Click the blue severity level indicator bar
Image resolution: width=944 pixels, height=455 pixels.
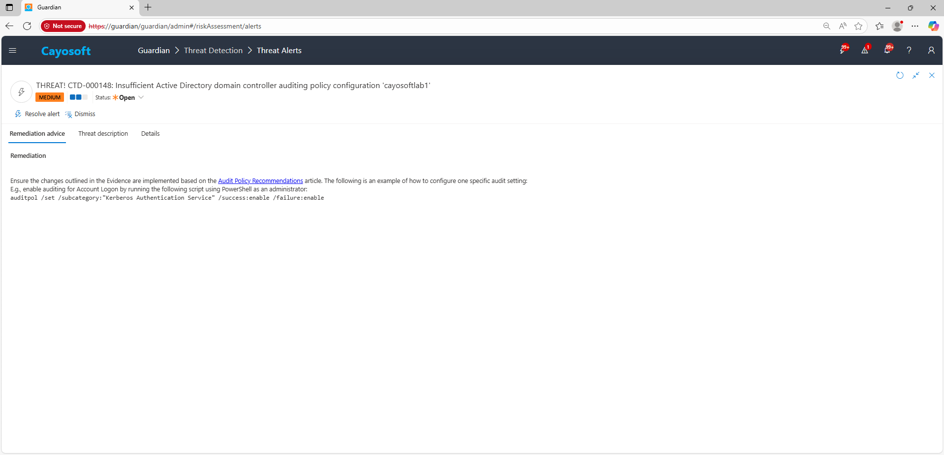click(x=78, y=97)
